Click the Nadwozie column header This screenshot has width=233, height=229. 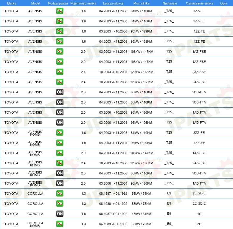(170, 3)
